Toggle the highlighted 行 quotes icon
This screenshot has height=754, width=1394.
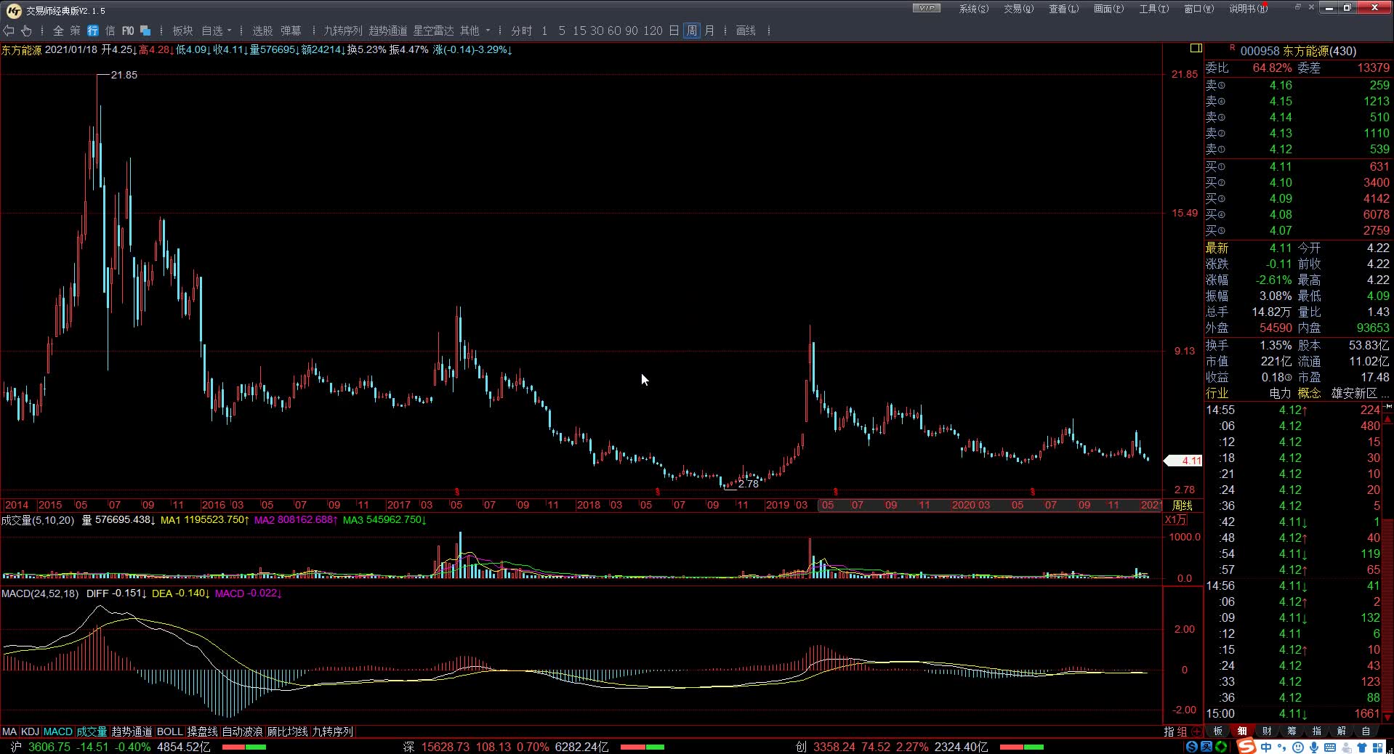(x=93, y=31)
